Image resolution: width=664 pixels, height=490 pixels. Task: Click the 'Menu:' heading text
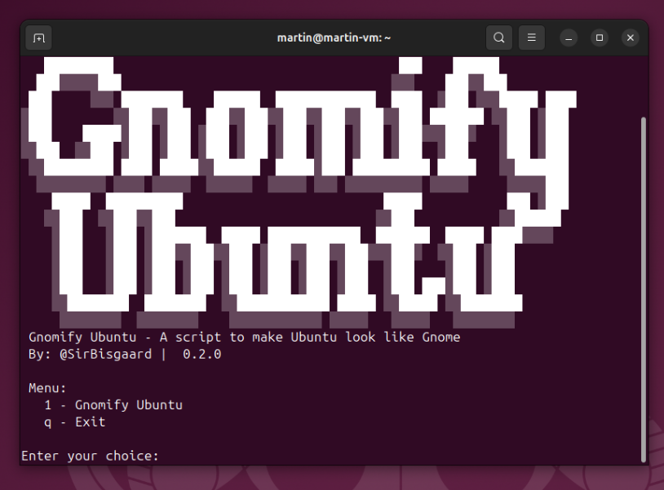click(x=47, y=388)
